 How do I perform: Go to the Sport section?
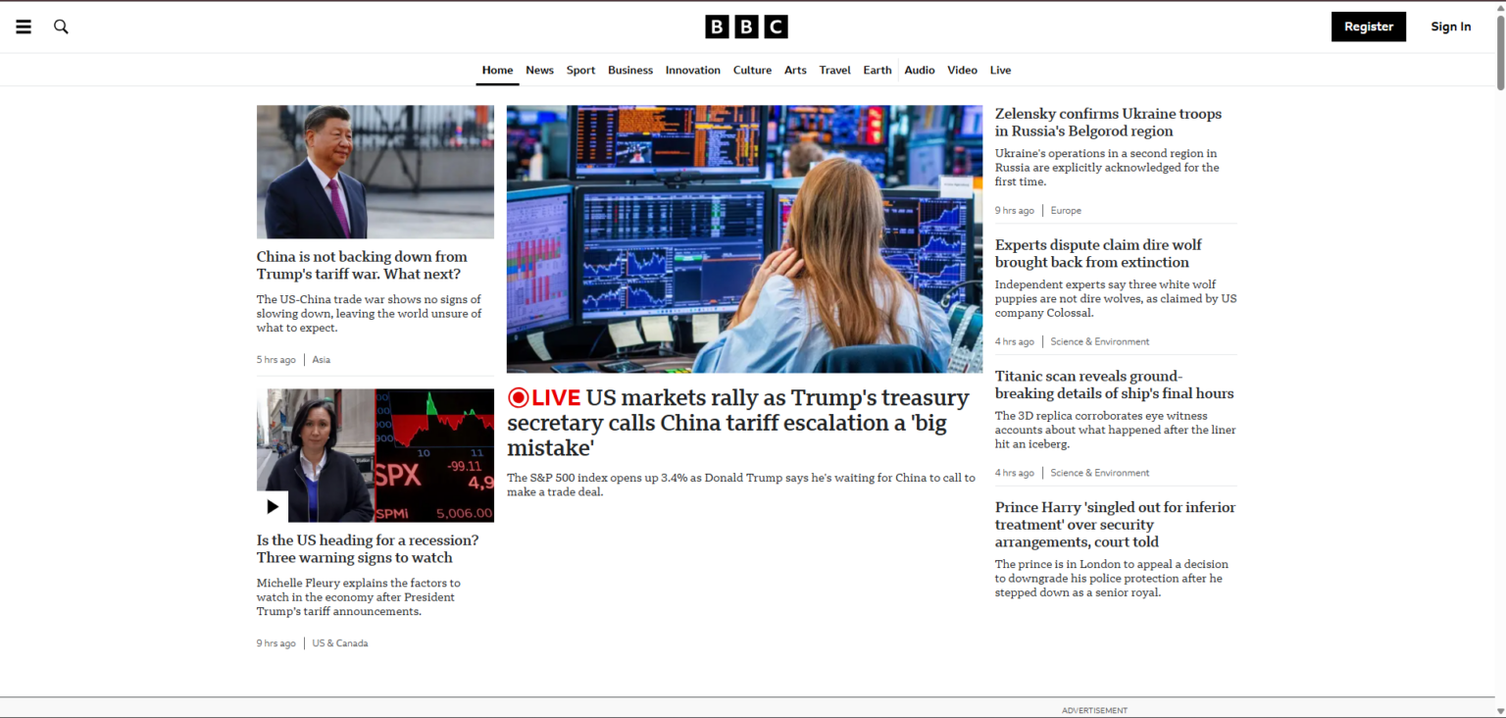pyautogui.click(x=580, y=71)
